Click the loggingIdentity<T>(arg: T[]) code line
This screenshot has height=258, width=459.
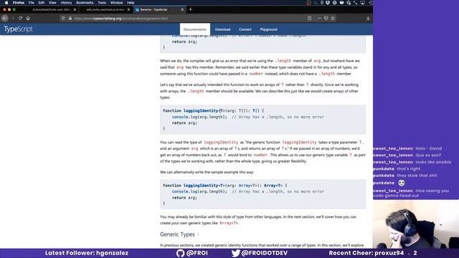(214, 110)
